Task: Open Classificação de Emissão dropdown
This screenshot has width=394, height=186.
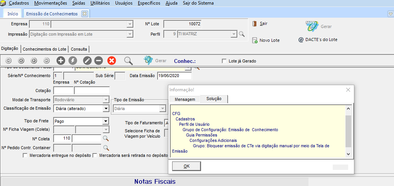Action: [106, 109]
